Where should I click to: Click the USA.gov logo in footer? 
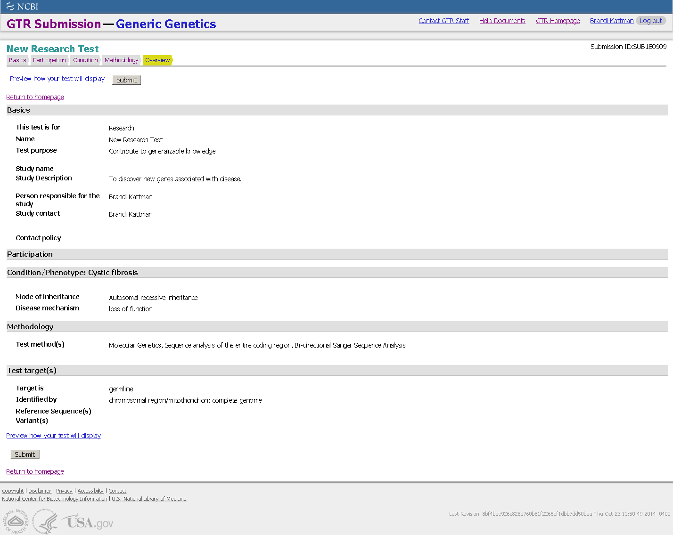pyautogui.click(x=88, y=522)
